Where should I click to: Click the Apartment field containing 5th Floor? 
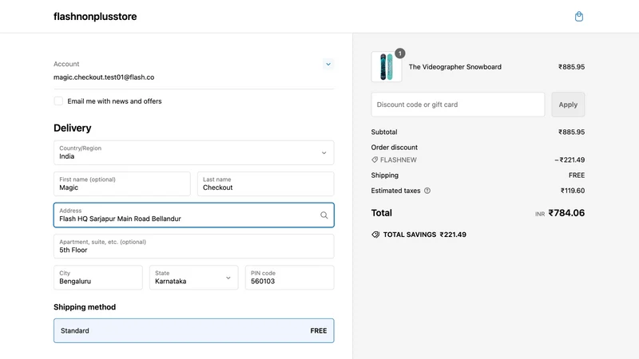(x=193, y=247)
